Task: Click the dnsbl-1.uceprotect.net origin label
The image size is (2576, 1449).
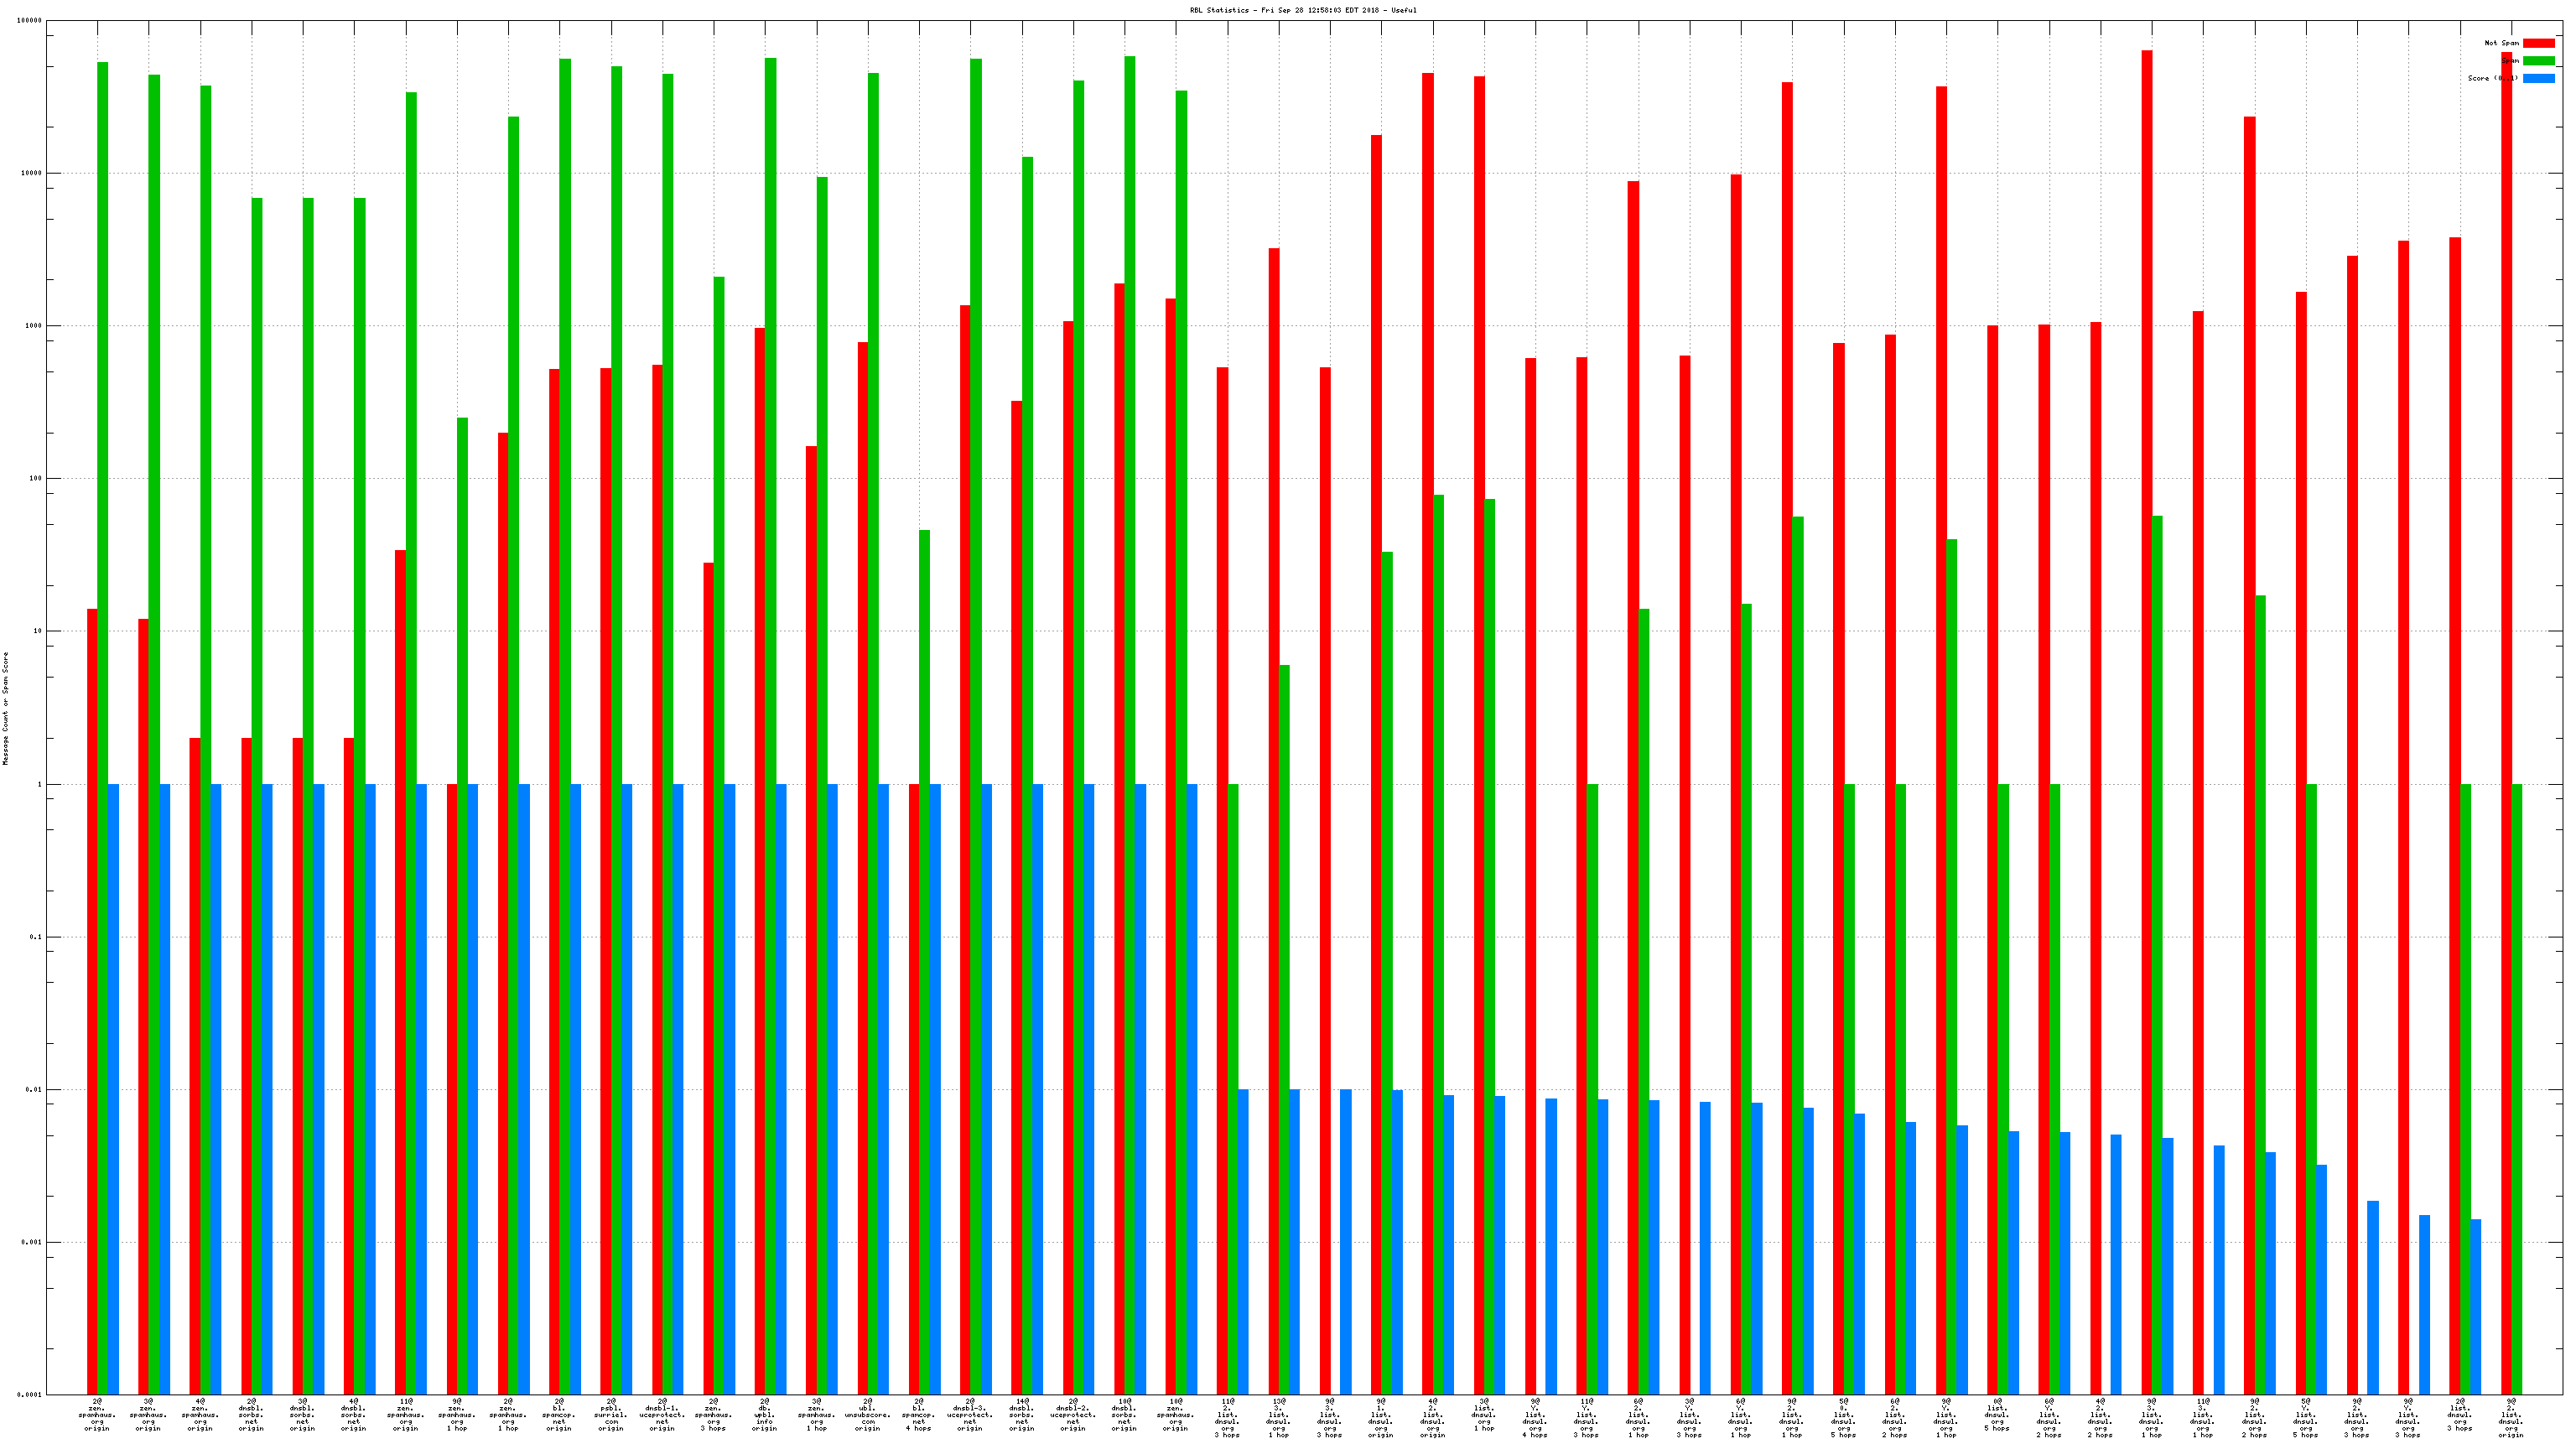Action: pos(662,1415)
